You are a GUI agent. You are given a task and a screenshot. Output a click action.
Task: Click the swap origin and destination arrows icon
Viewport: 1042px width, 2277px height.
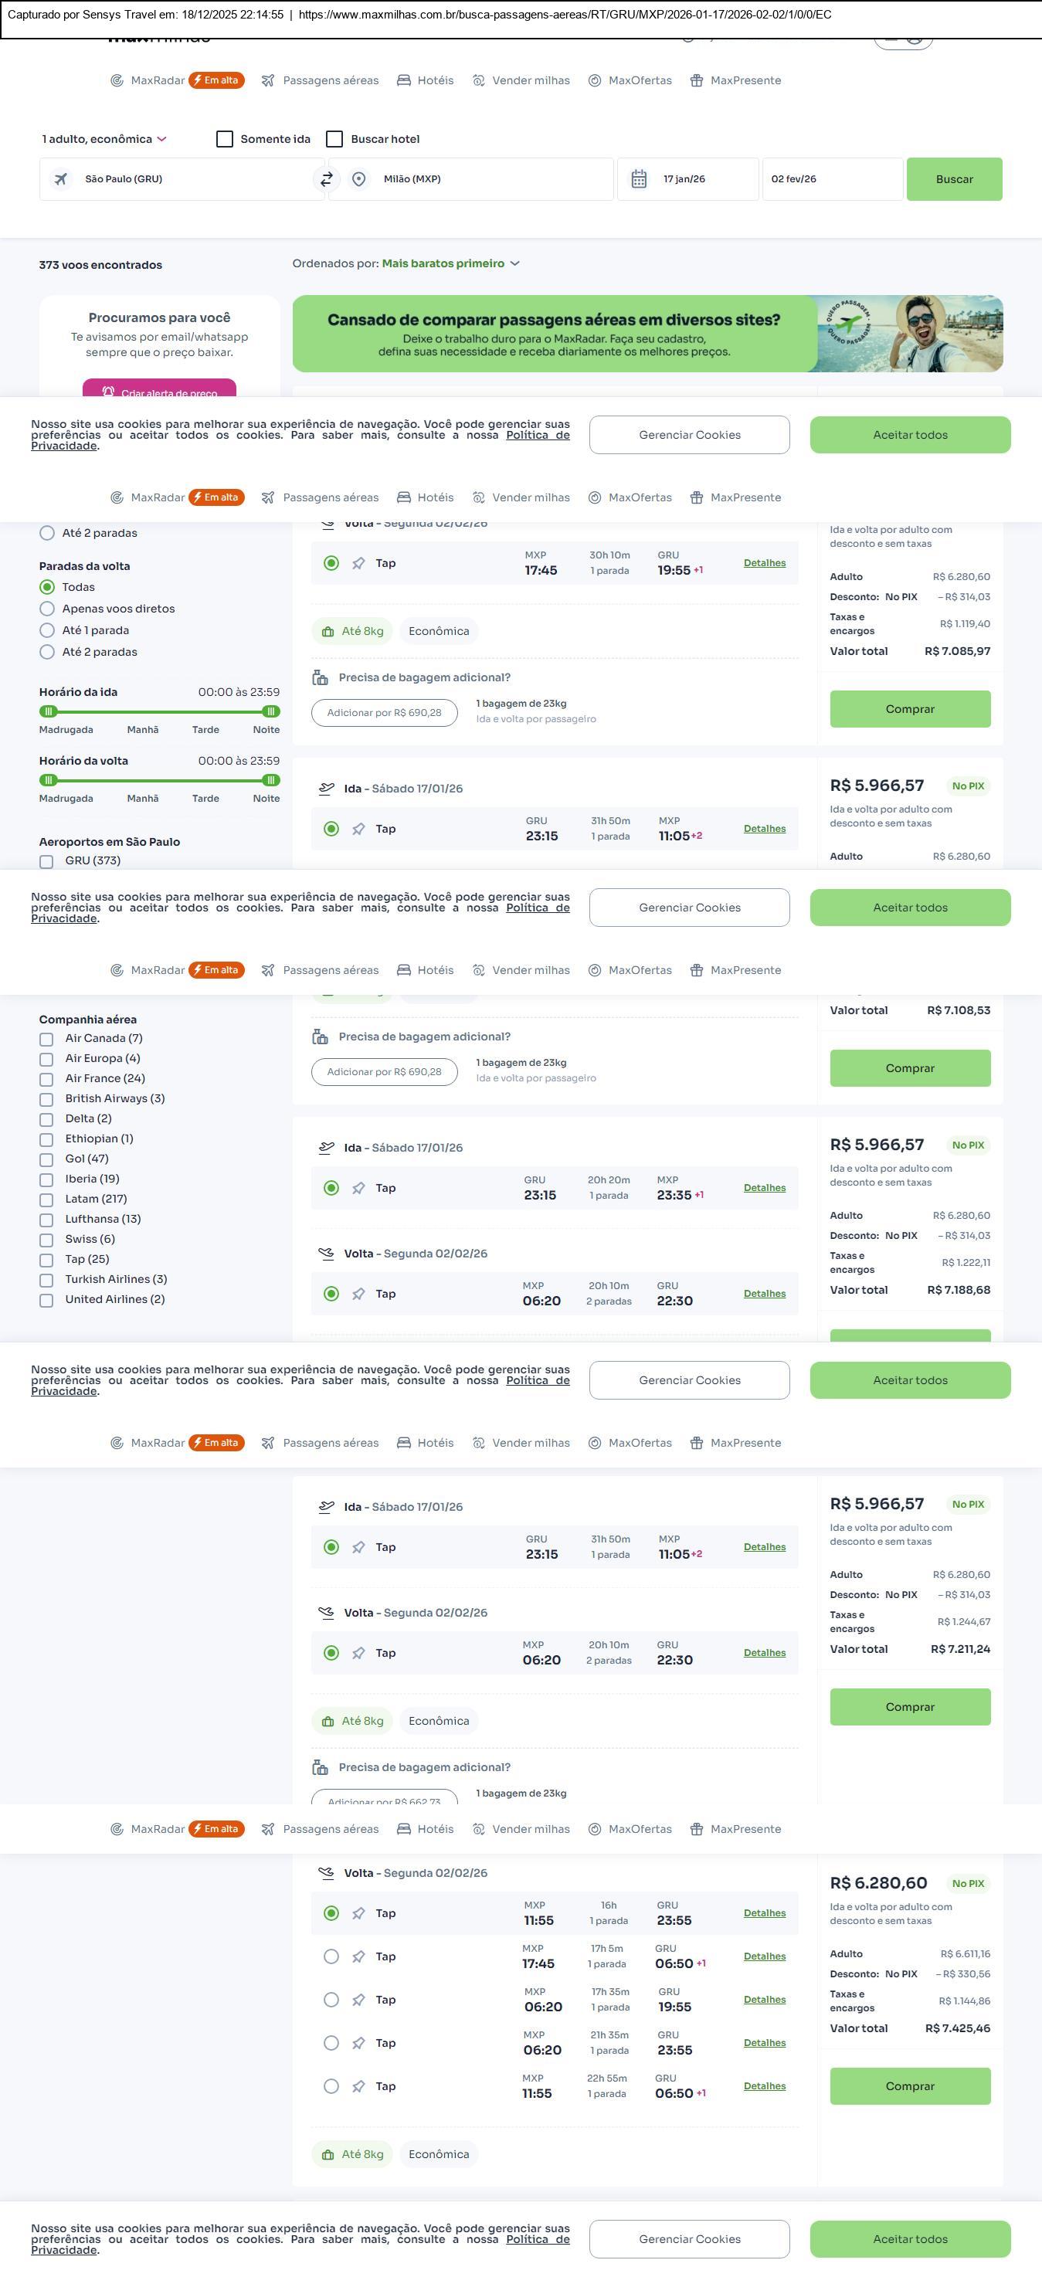coord(326,179)
